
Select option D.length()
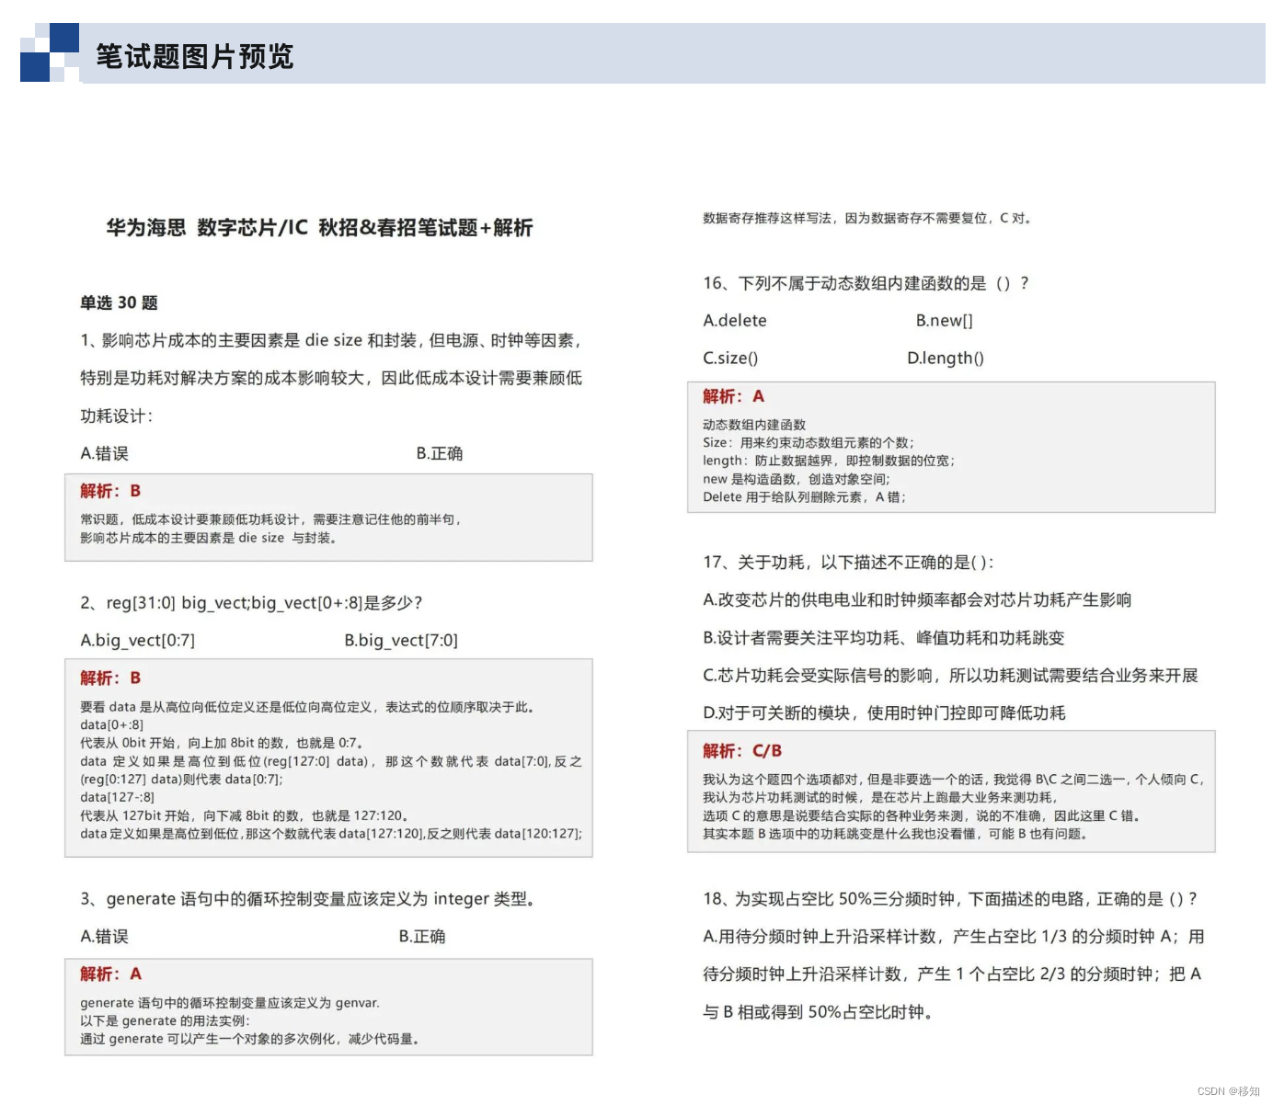pyautogui.click(x=946, y=359)
